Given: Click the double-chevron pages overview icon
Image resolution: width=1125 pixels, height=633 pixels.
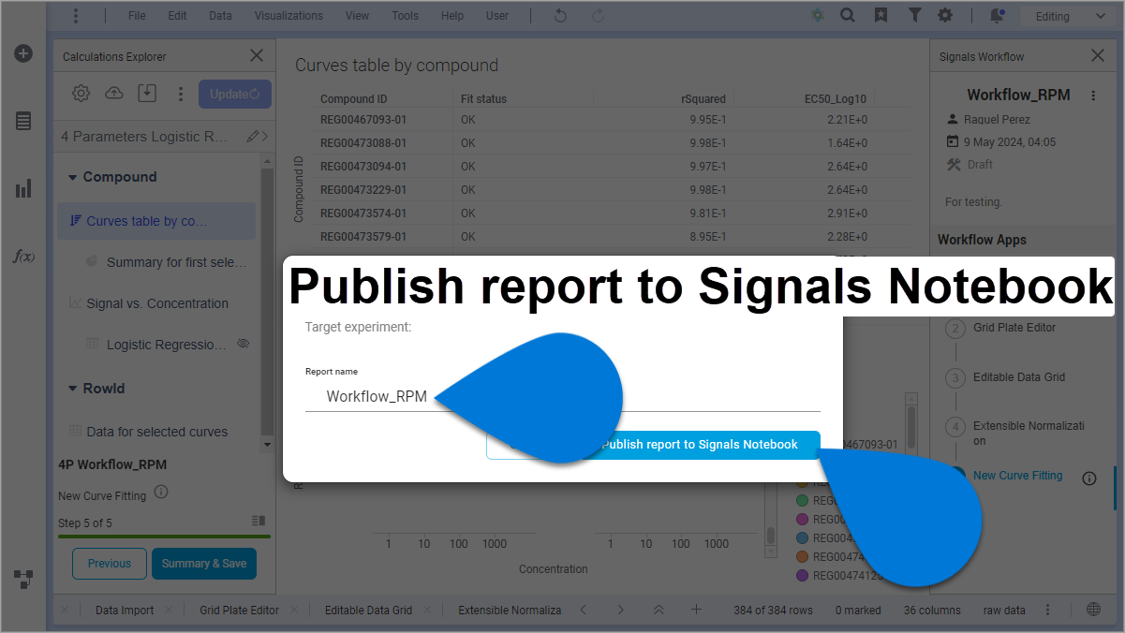Looking at the screenshot, I should coord(659,610).
